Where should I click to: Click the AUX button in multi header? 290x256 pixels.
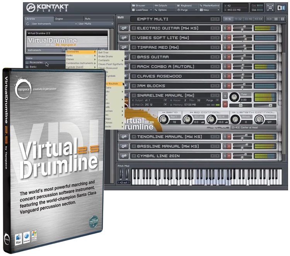pyautogui.click(x=269, y=19)
